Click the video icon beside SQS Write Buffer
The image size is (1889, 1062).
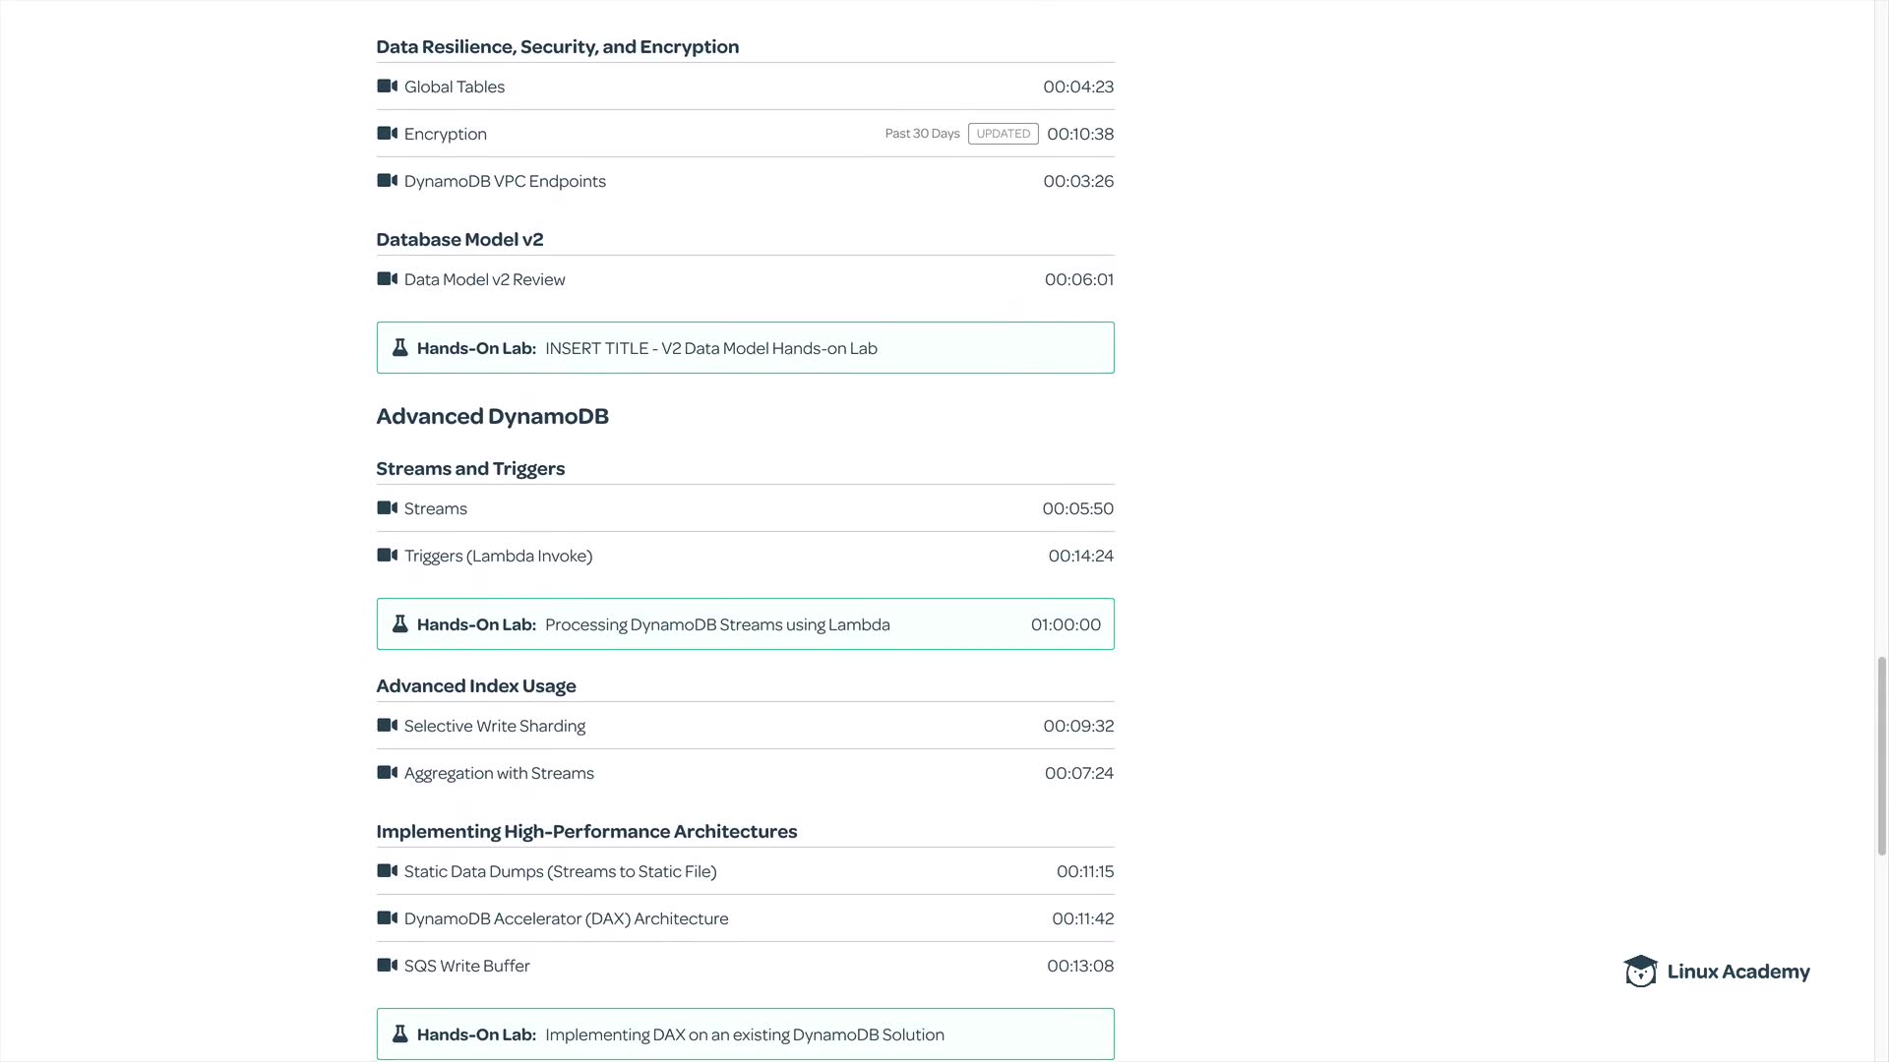(x=387, y=966)
